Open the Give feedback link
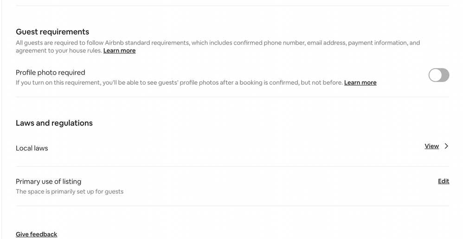 [36, 234]
